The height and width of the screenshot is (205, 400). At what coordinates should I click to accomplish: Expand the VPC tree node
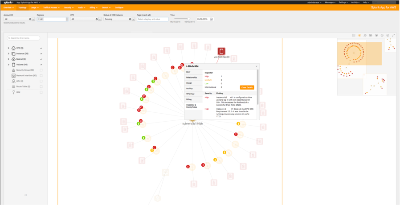tap(8, 48)
